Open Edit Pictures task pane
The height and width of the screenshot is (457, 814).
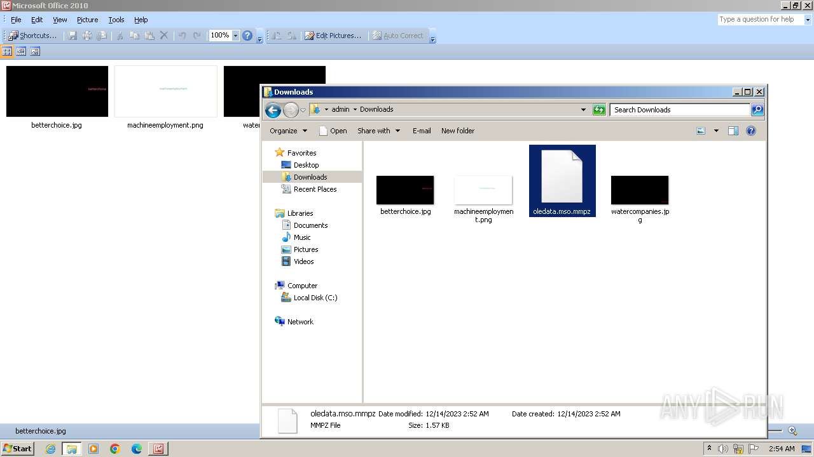(x=333, y=36)
